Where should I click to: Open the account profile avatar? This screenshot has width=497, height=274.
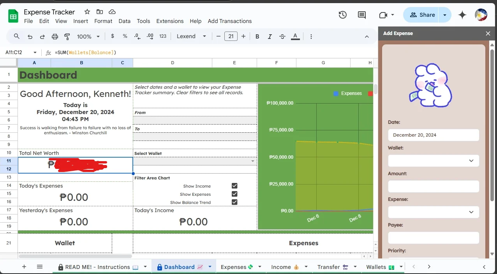(x=481, y=15)
